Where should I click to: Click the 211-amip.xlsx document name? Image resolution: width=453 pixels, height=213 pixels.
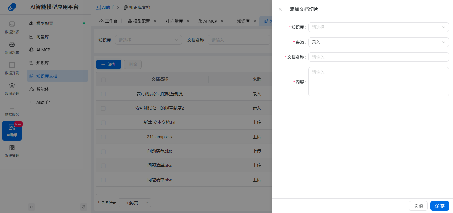(x=160, y=137)
